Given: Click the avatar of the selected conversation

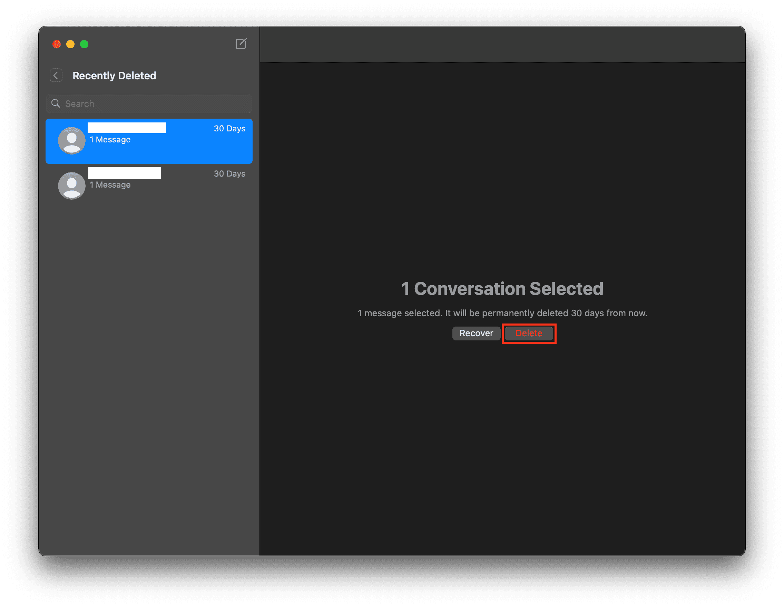Looking at the screenshot, I should point(72,141).
